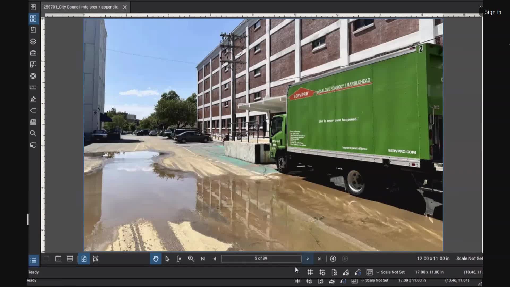Expand the 'Scale Not Set' dropdown arrow
Viewport: 510px width, 287px height.
pyautogui.click(x=378, y=272)
